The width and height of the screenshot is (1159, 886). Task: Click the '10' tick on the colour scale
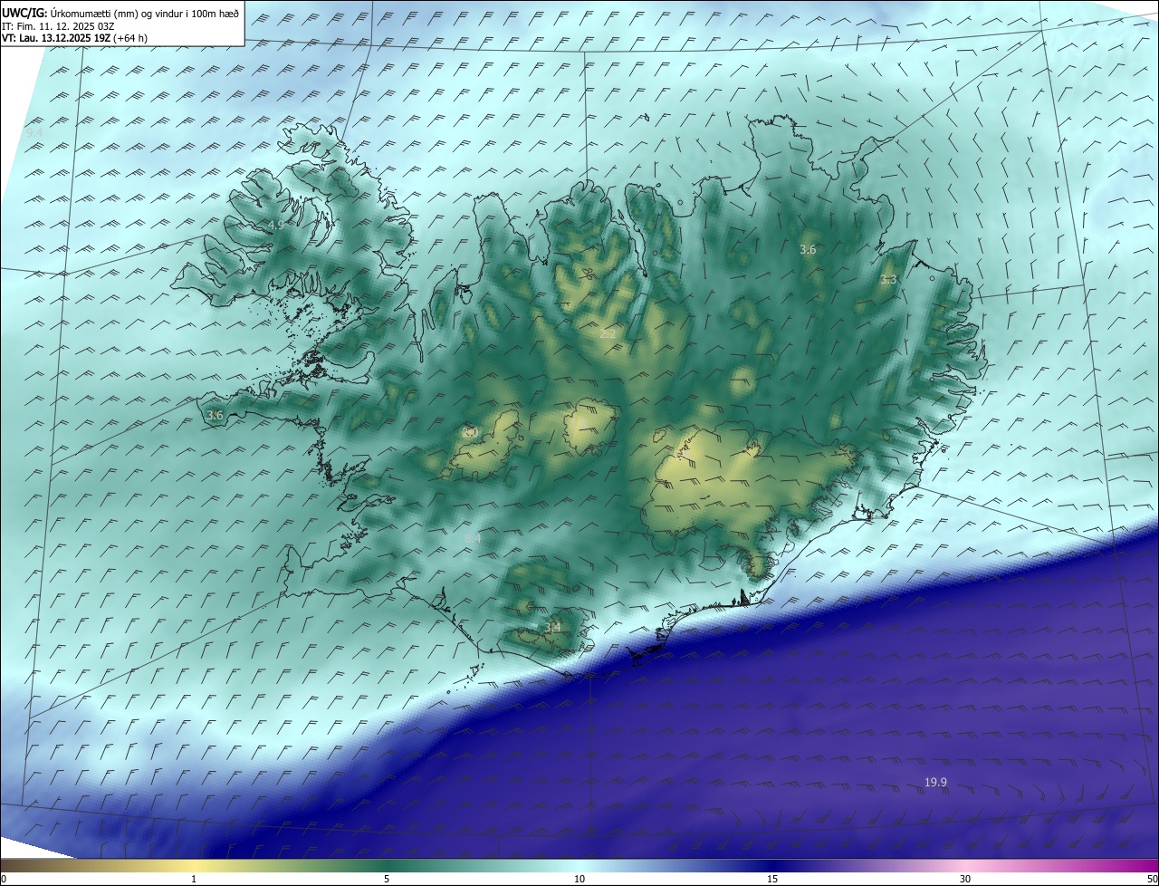(579, 879)
